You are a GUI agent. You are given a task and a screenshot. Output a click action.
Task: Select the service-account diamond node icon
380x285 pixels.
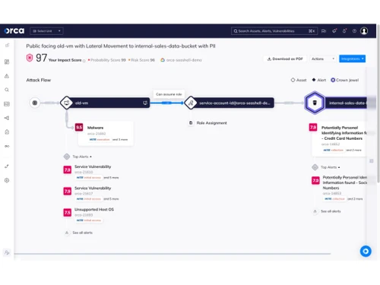[x=191, y=103]
